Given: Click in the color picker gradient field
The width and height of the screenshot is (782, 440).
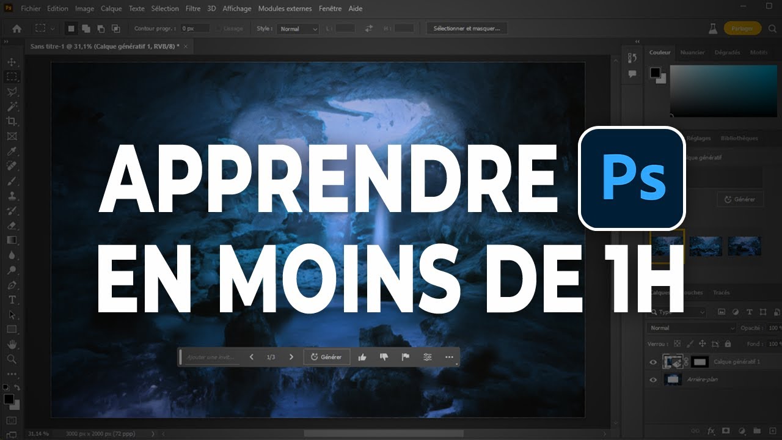Looking at the screenshot, I should [x=723, y=90].
